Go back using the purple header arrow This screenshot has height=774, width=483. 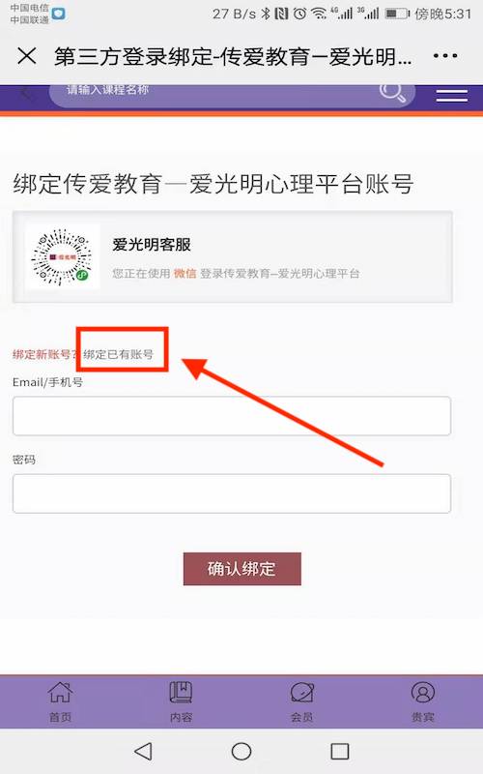coord(27,92)
